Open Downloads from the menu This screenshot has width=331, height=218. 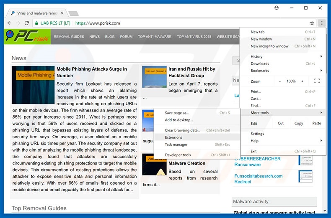click(x=283, y=63)
